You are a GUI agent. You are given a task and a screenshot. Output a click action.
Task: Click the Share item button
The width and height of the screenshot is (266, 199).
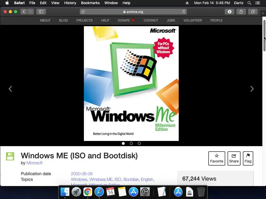click(234, 158)
